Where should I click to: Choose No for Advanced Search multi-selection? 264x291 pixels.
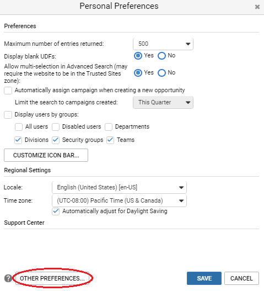[x=161, y=73]
